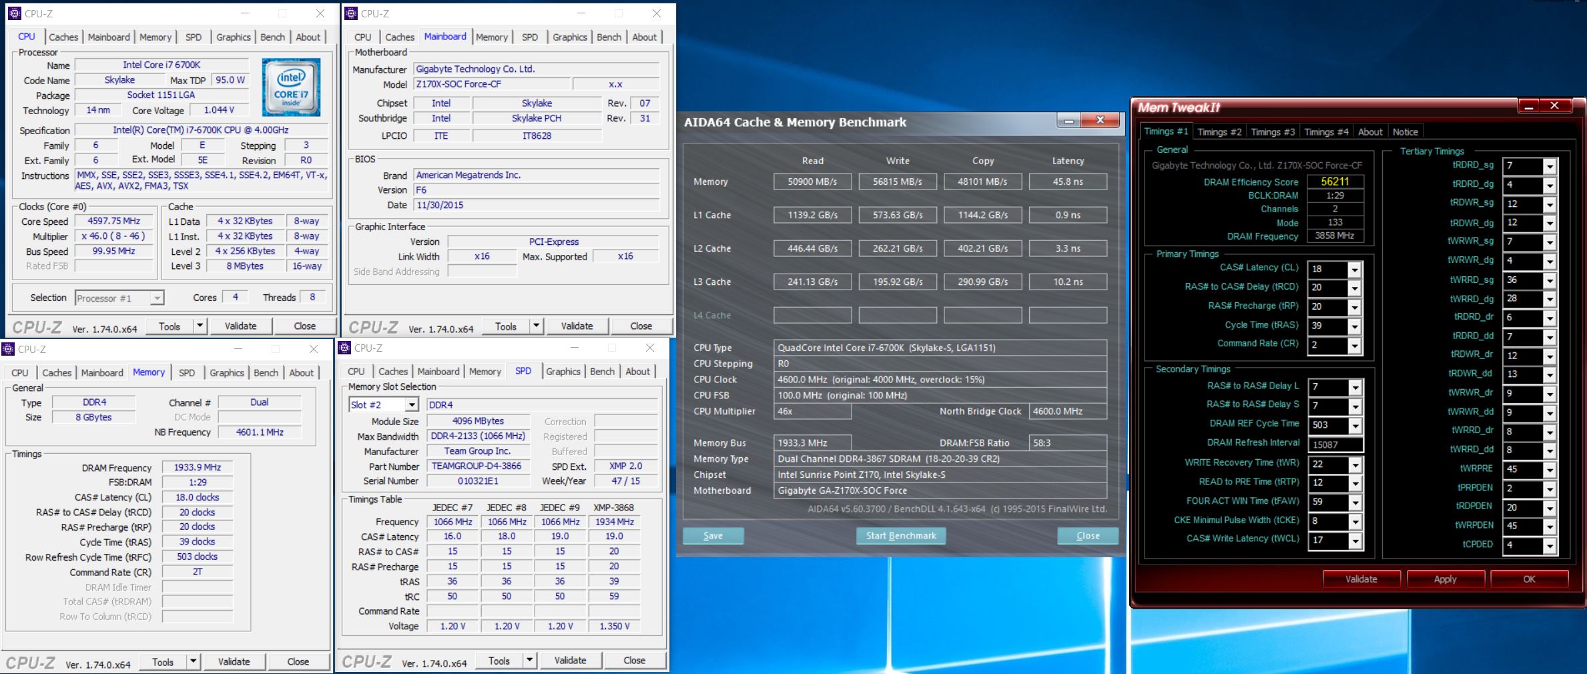The width and height of the screenshot is (1587, 674).
Task: Click Memory Read result 50900 MB/s
Action: (812, 182)
